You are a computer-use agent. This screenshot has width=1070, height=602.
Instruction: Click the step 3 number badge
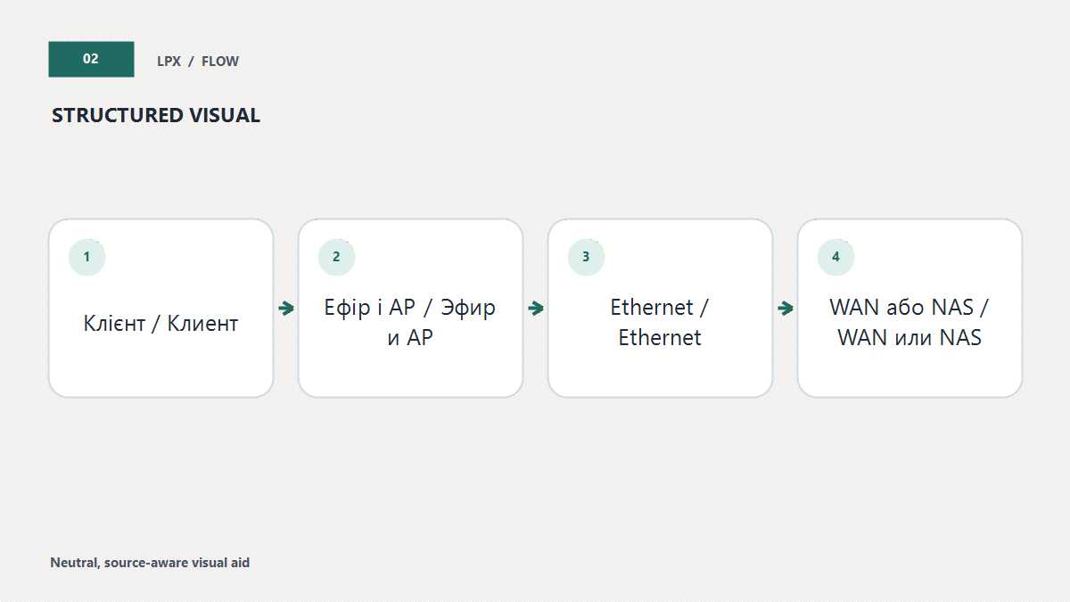tap(586, 257)
